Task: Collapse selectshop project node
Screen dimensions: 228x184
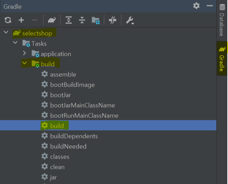Action: coord(6,32)
